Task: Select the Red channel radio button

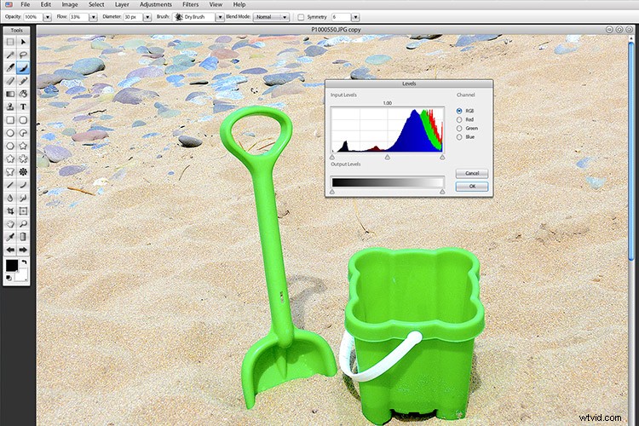Action: [x=460, y=119]
